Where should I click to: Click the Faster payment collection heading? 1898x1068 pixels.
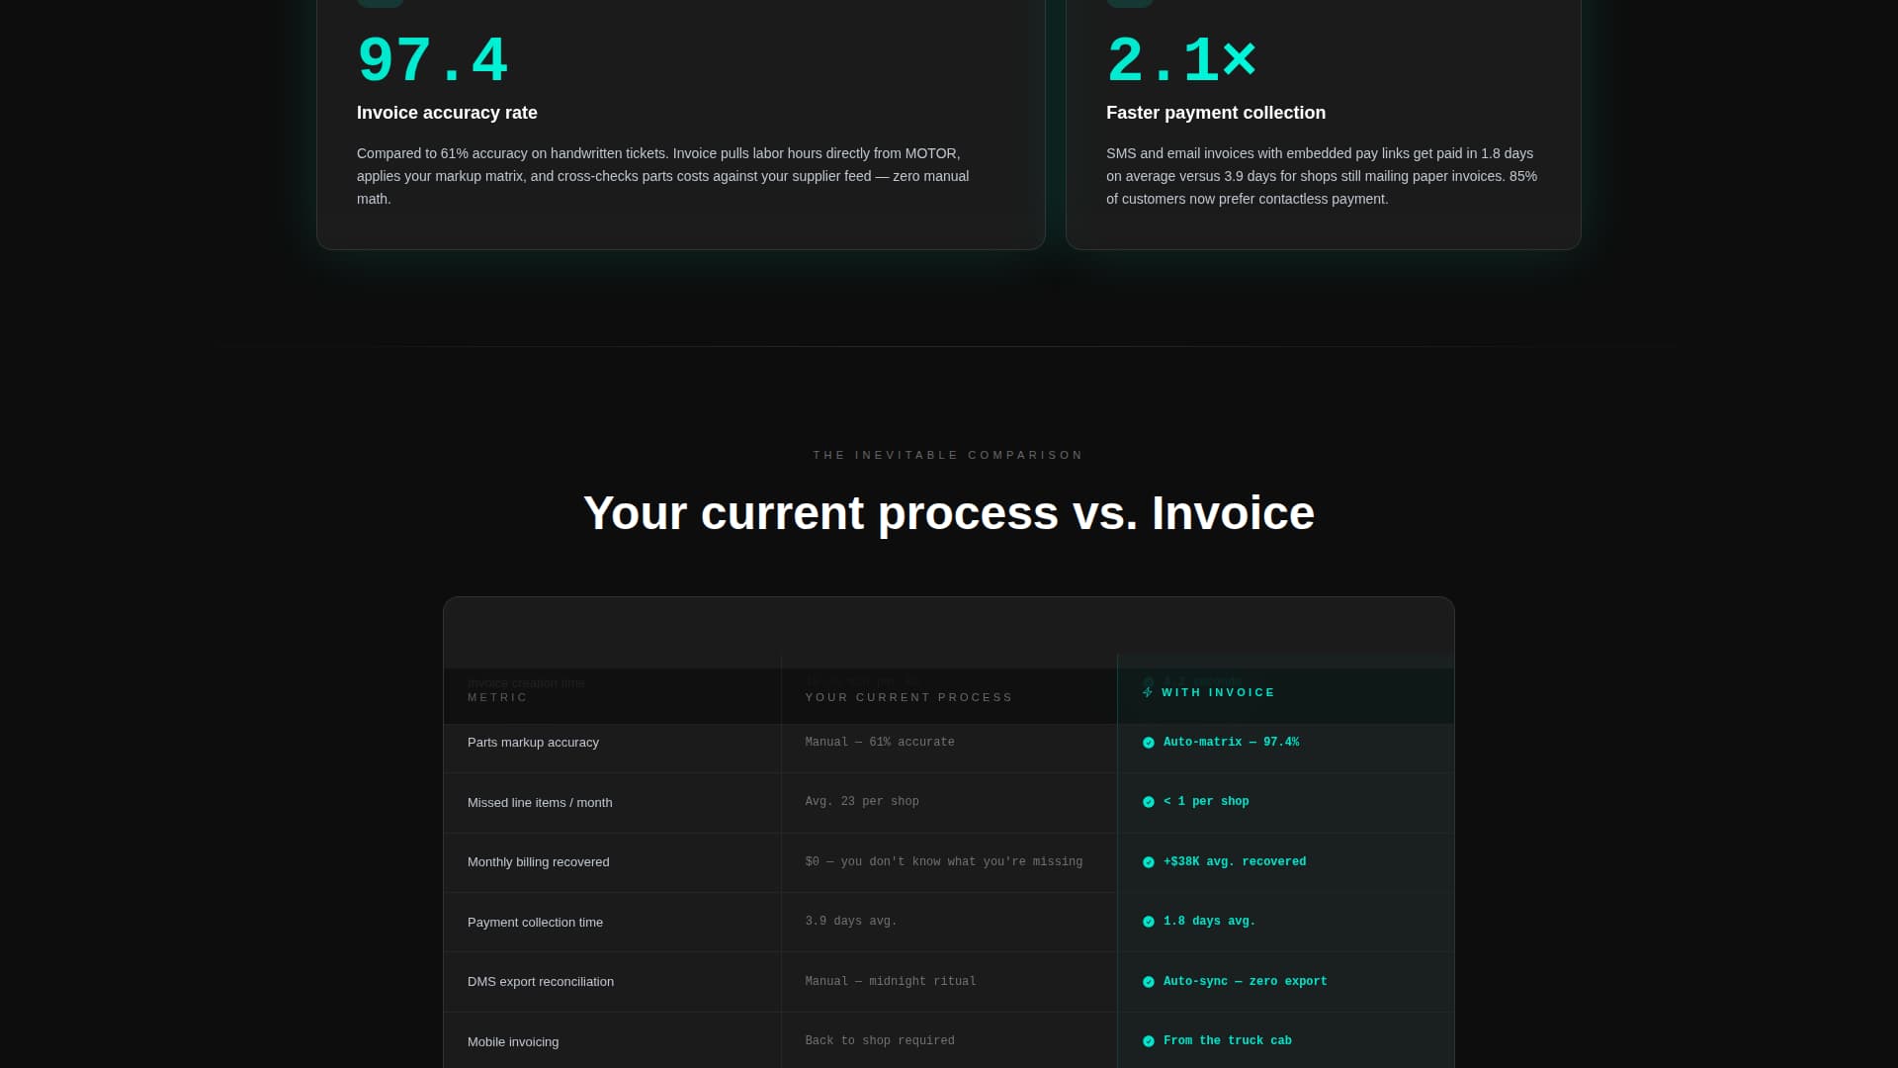[x=1216, y=113]
